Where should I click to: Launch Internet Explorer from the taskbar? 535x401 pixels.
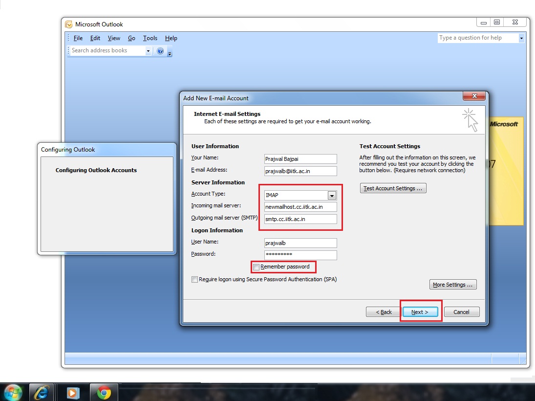[x=41, y=393]
